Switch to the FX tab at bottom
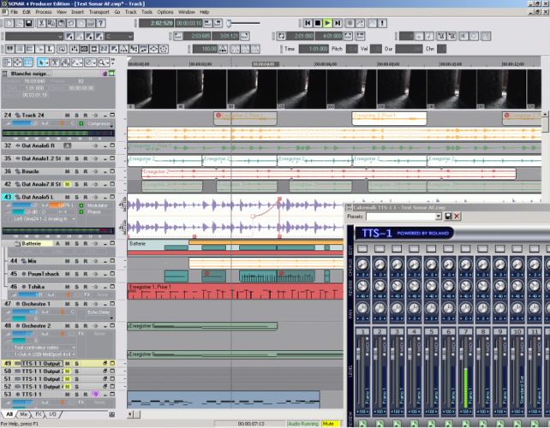 [39, 414]
